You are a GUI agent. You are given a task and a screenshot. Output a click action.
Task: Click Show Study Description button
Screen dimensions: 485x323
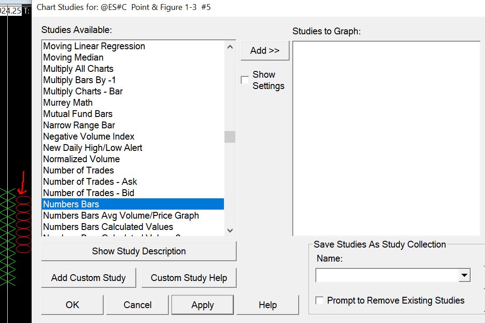(x=138, y=251)
